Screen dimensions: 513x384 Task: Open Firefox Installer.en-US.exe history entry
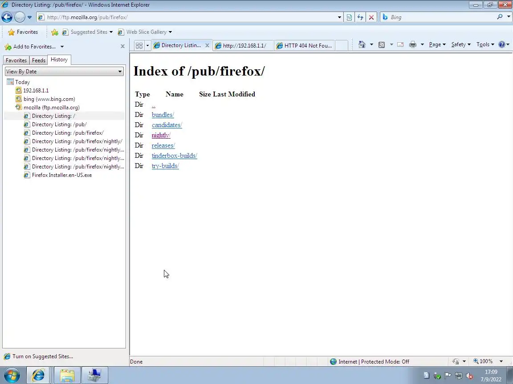[58, 175]
